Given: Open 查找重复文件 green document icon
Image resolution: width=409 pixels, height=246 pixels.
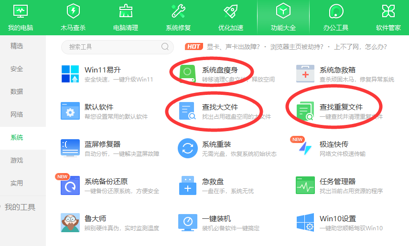Looking at the screenshot, I should (x=305, y=111).
